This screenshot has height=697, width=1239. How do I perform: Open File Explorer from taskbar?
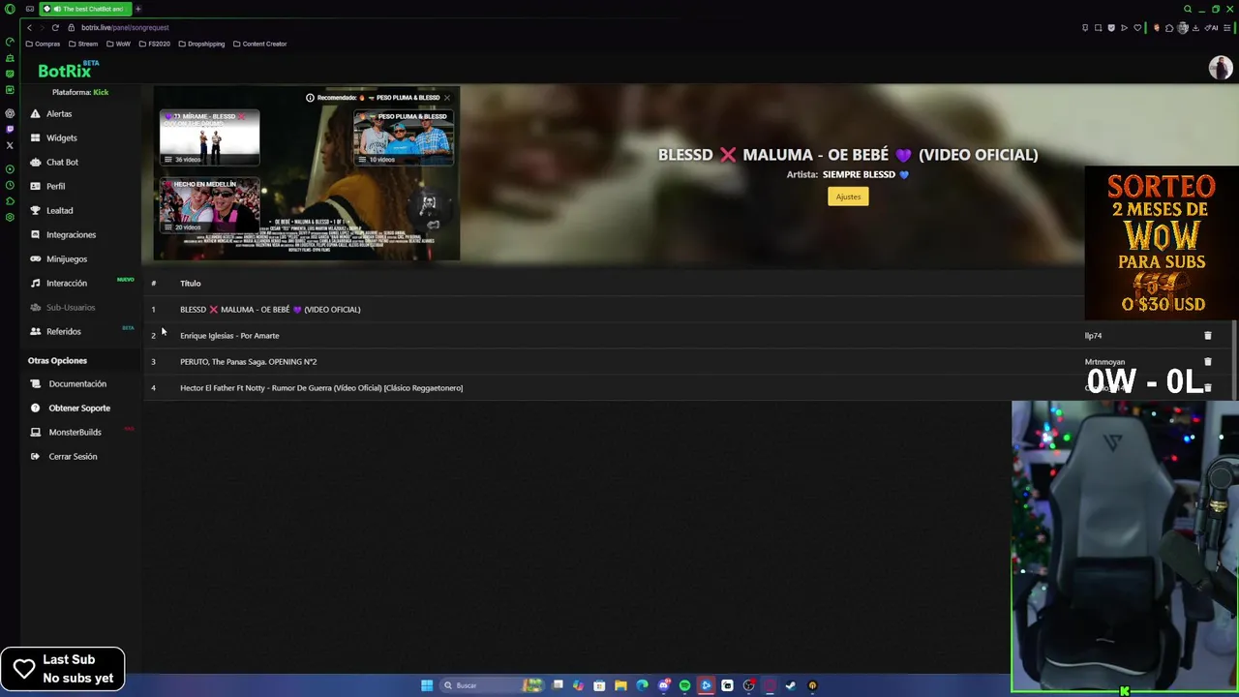pyautogui.click(x=620, y=685)
